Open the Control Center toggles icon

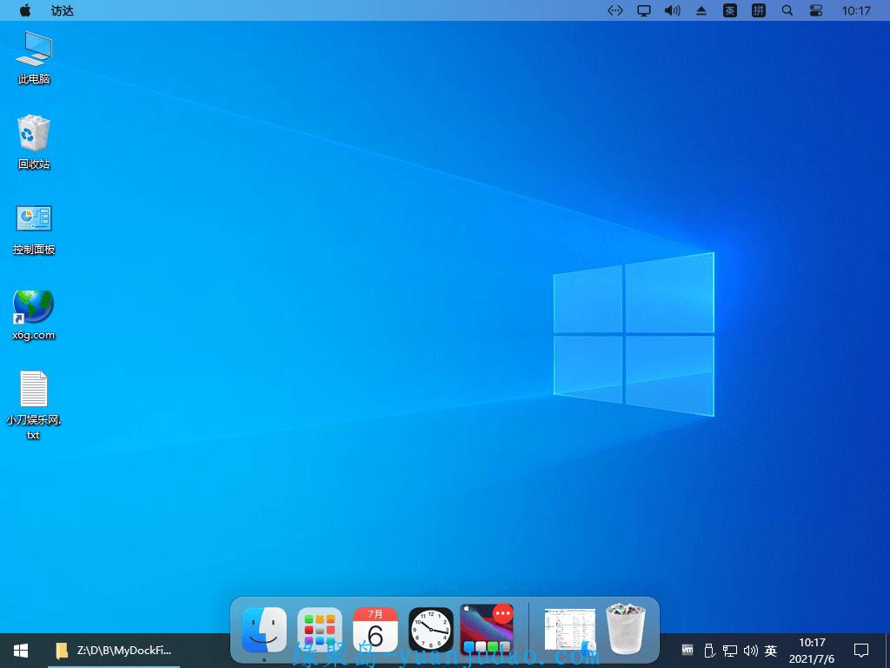(815, 10)
